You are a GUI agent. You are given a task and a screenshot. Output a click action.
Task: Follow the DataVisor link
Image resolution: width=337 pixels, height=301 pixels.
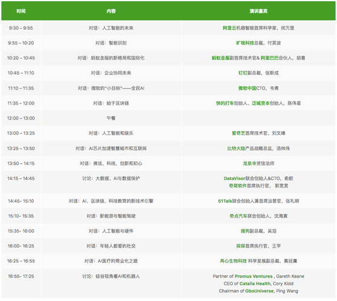(234, 178)
